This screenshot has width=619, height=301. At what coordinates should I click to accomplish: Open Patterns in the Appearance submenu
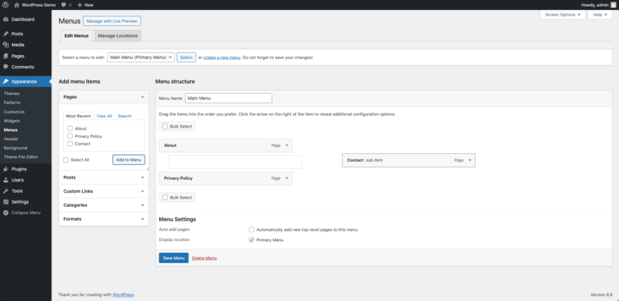pos(12,103)
